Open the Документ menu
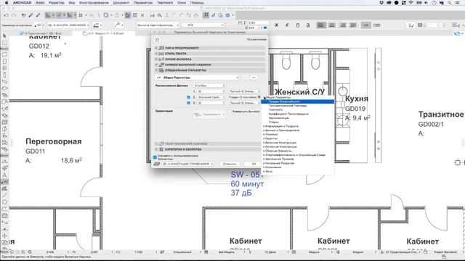This screenshot has height=261, width=465. point(121,3)
